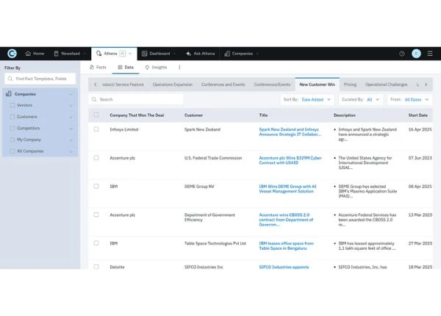This screenshot has height=316, width=441.
Task: Open Accenture plc Wins $329M Cyber Contract link
Action: 290,160
